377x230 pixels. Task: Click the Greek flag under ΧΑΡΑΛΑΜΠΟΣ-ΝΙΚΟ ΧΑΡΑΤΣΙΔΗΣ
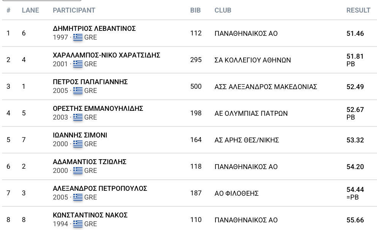[78, 64]
